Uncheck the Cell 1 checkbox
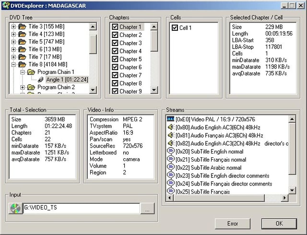The image size is (307, 235). [x=175, y=28]
